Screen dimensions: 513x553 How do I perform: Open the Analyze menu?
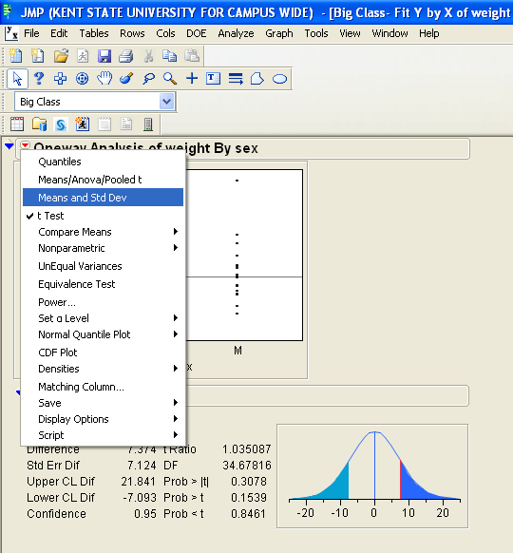click(x=236, y=33)
